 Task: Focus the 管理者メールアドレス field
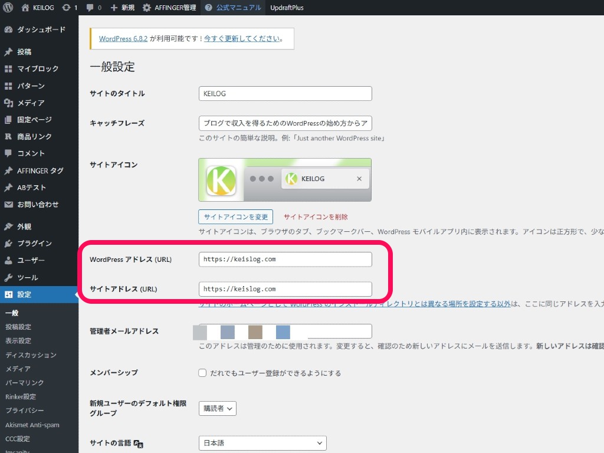285,331
